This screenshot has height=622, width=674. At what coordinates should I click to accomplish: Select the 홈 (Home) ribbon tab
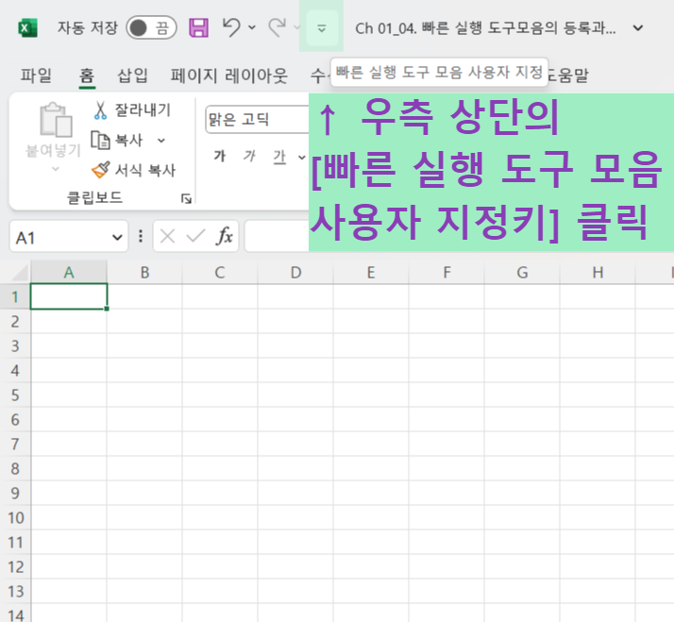click(87, 76)
